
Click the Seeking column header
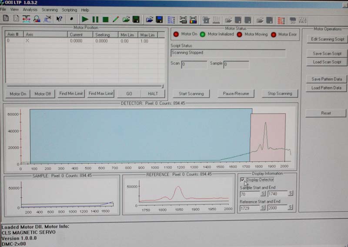click(x=105, y=35)
